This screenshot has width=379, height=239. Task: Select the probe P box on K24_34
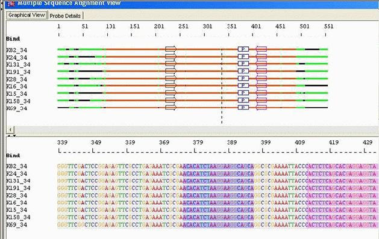243,57
